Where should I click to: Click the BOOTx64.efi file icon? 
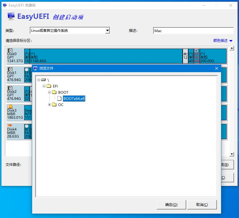click(x=59, y=98)
